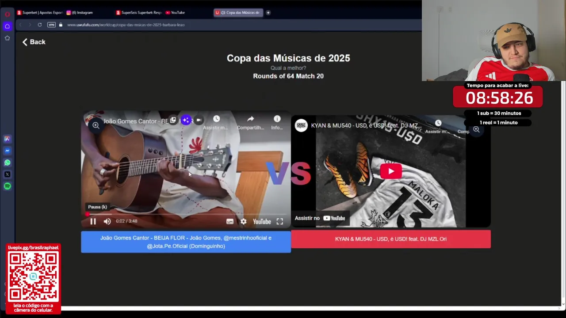This screenshot has height=318, width=566.
Task: Zoom in on left video magnifier
Action: (x=96, y=125)
